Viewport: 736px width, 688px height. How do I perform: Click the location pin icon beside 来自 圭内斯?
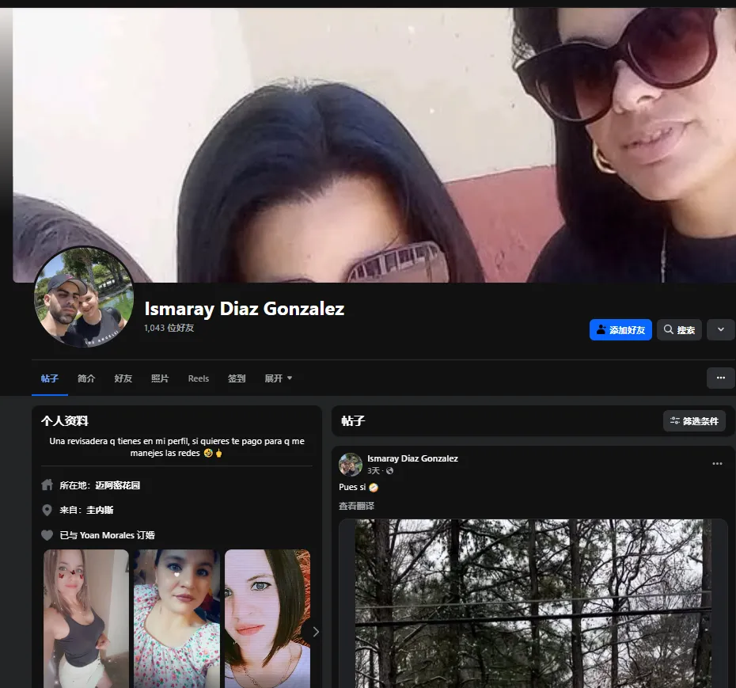(47, 510)
